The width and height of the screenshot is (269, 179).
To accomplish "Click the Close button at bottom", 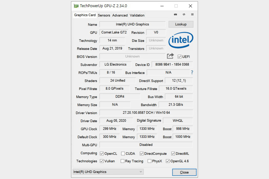I will coord(184,172).
